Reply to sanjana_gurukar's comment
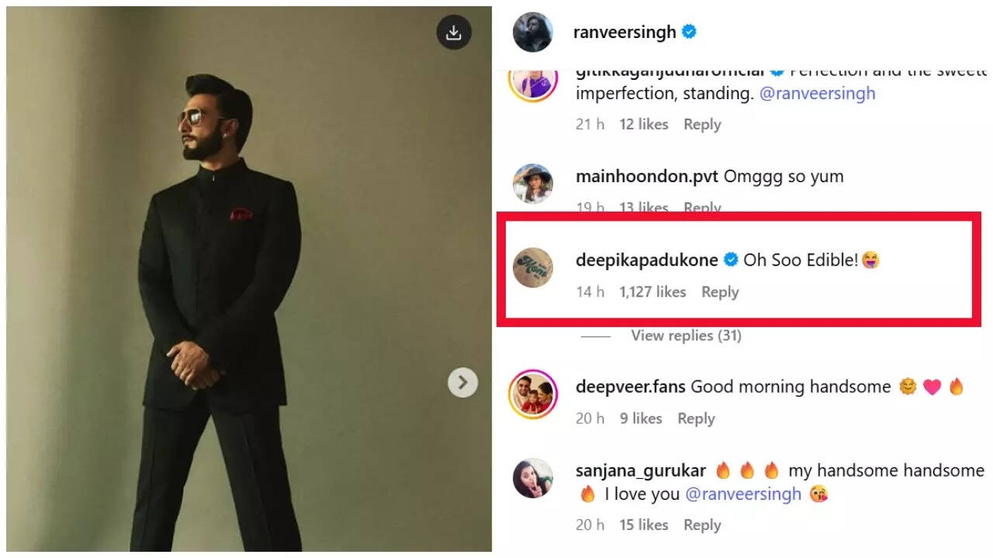The height and width of the screenshot is (558, 993). [x=702, y=525]
